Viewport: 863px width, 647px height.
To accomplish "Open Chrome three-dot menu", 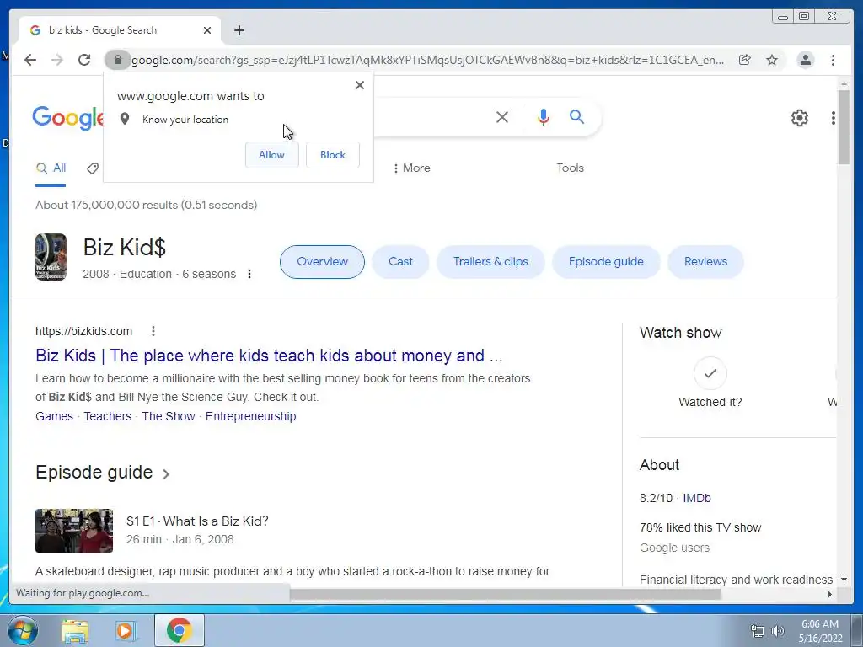I will pyautogui.click(x=833, y=60).
